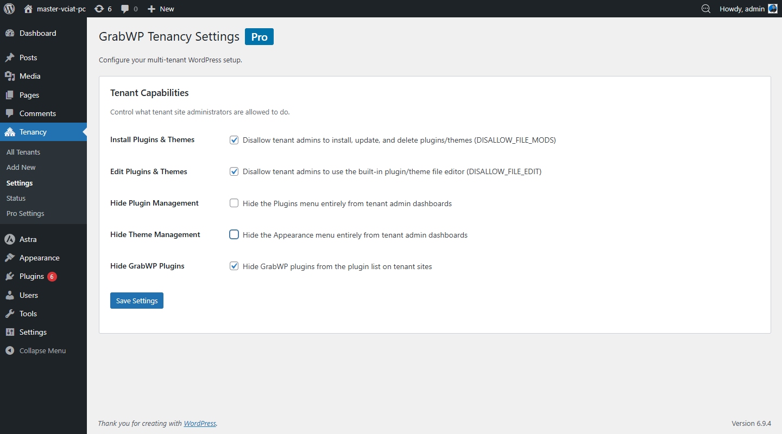Uncheck DISALLOW_FILE_MODS for tenant admins
782x434 pixels.
(x=234, y=139)
